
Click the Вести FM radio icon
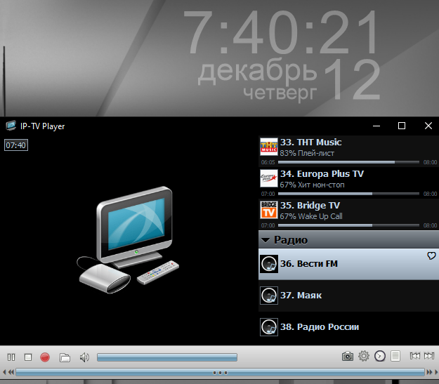click(x=269, y=264)
